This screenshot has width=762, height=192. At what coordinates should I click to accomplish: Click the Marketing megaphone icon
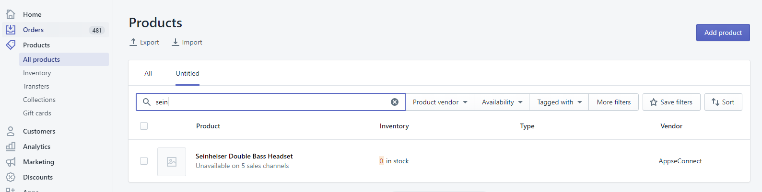click(x=11, y=162)
